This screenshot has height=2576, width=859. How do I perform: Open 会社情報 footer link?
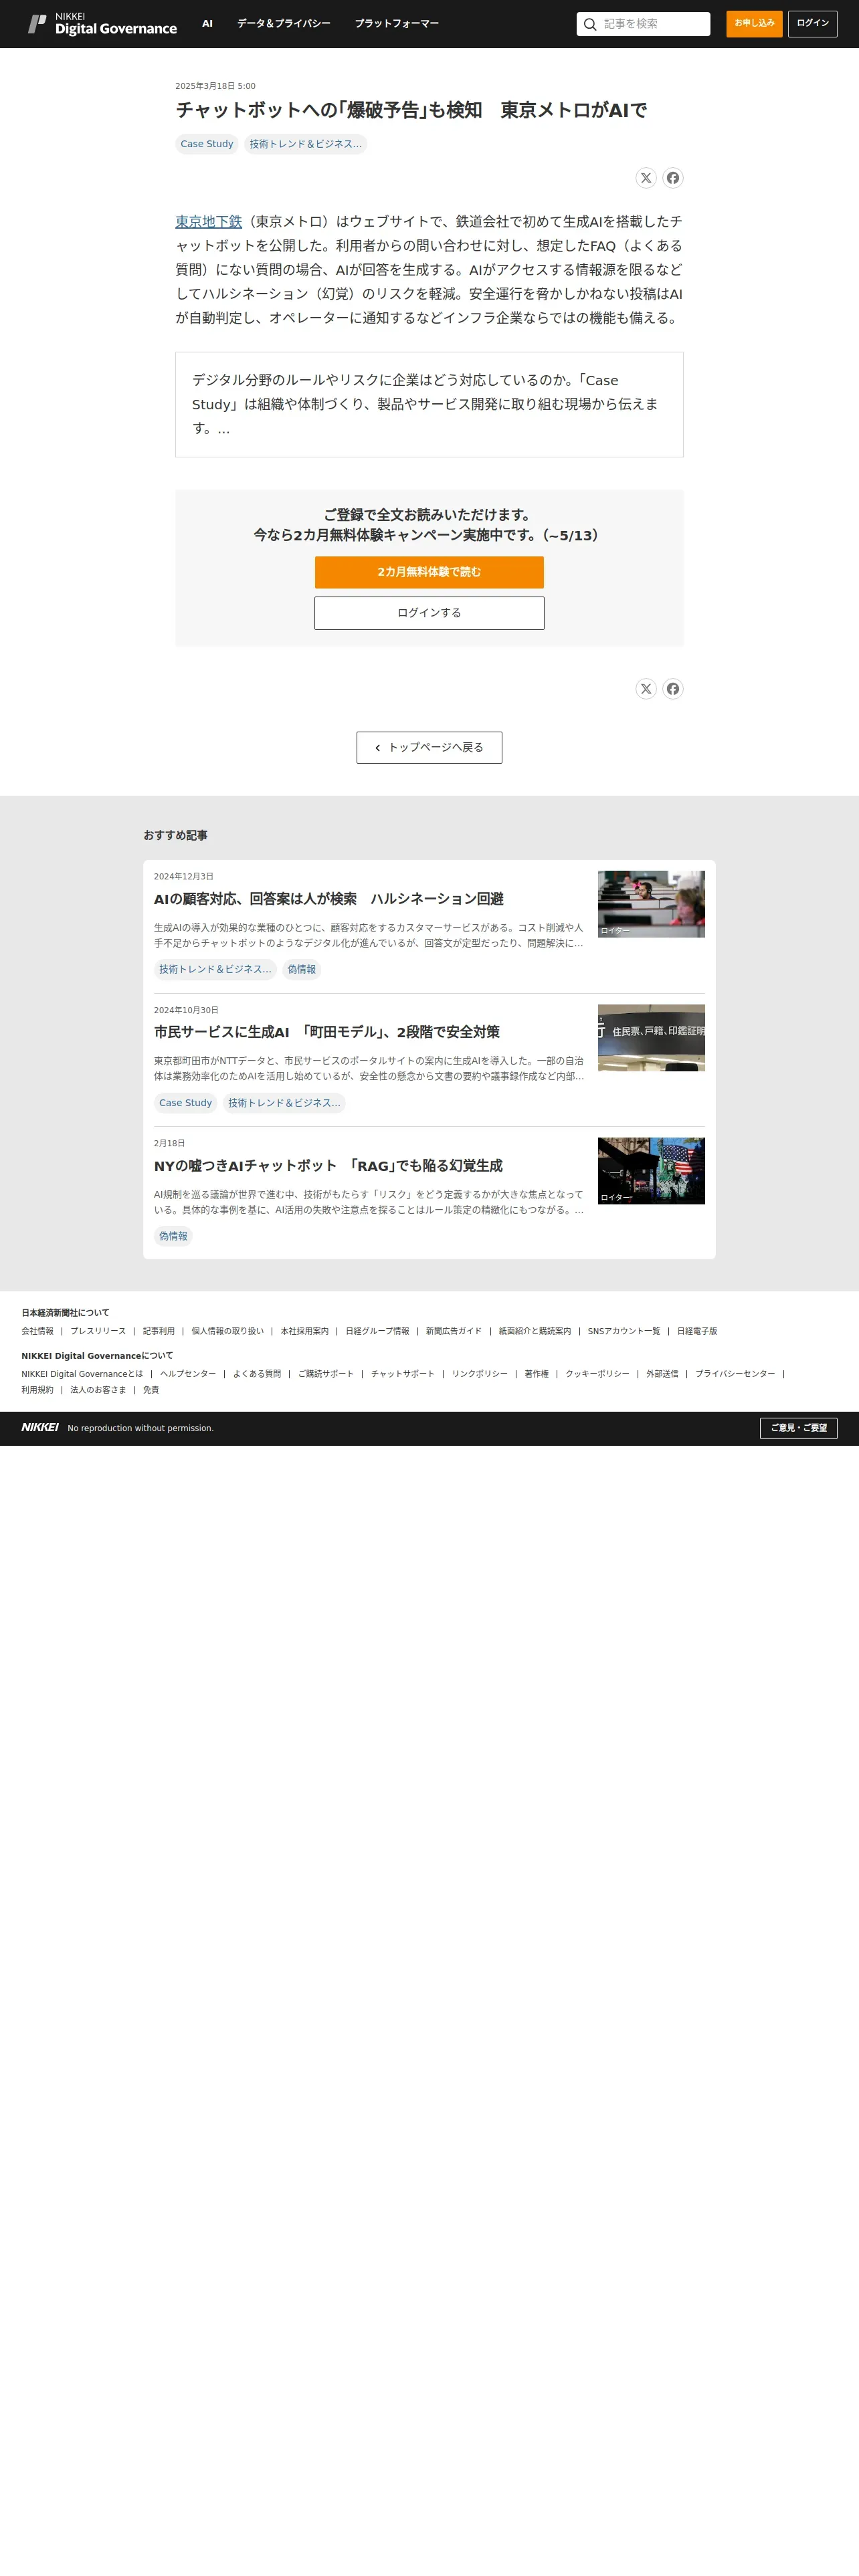(x=38, y=1331)
